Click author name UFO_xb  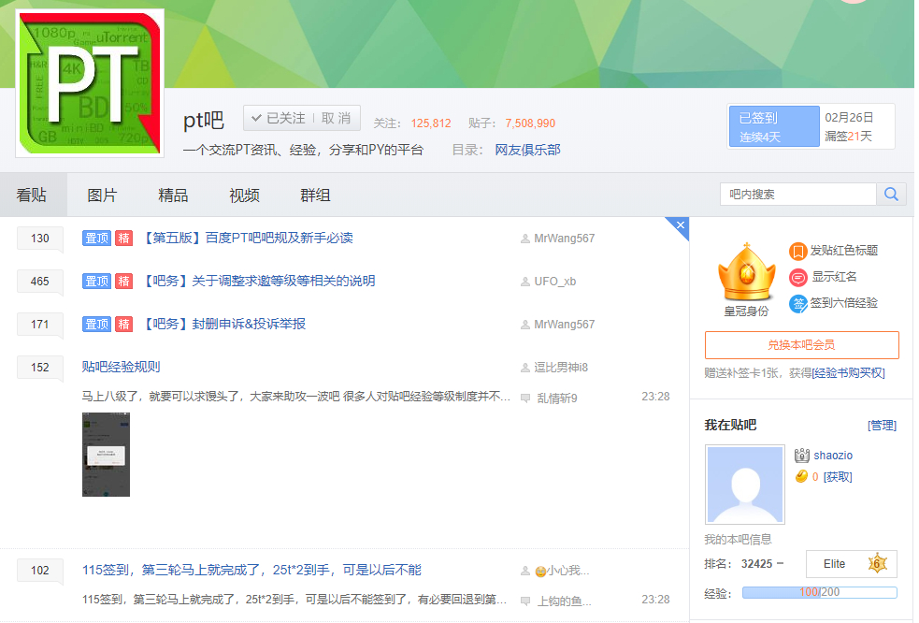[555, 282]
